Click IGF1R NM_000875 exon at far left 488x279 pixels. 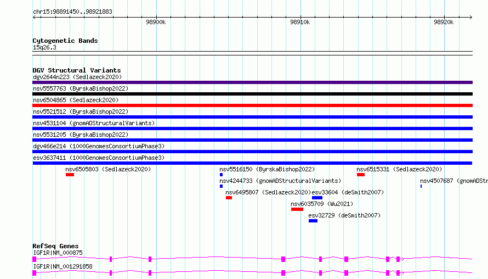[x=34, y=259]
